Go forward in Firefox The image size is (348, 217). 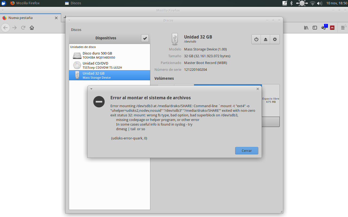15,28
